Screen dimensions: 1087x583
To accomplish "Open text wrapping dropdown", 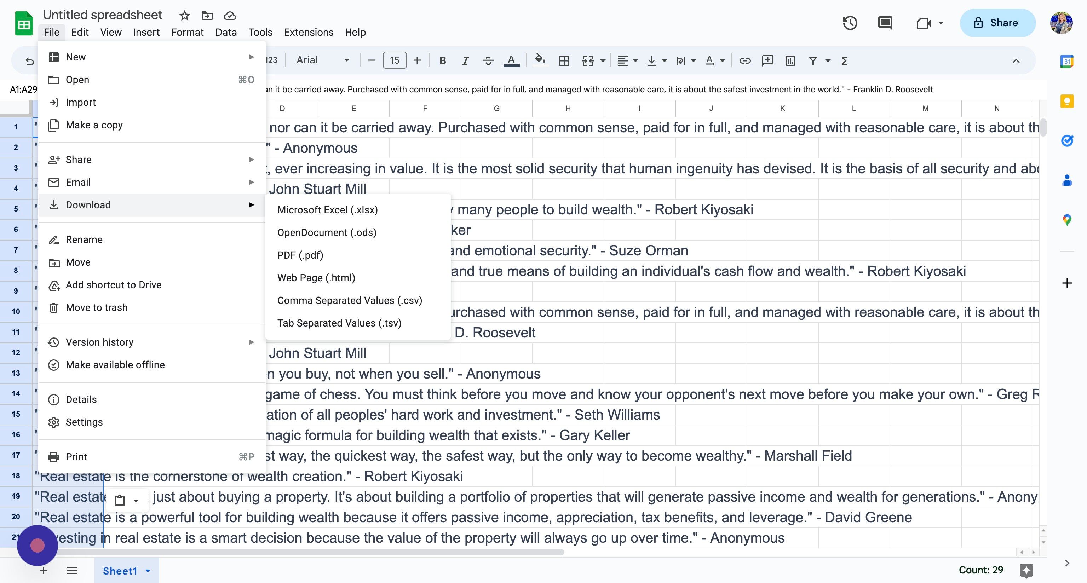I will [x=685, y=61].
